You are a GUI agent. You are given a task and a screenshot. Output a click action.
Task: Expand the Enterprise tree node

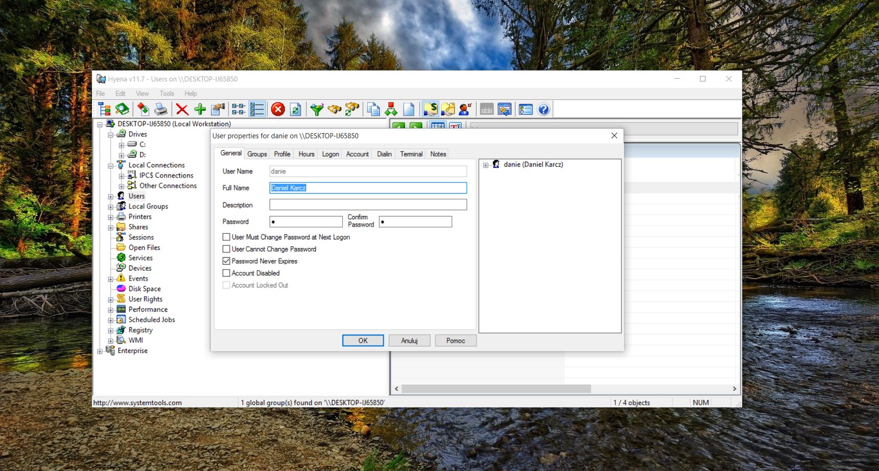pos(100,351)
